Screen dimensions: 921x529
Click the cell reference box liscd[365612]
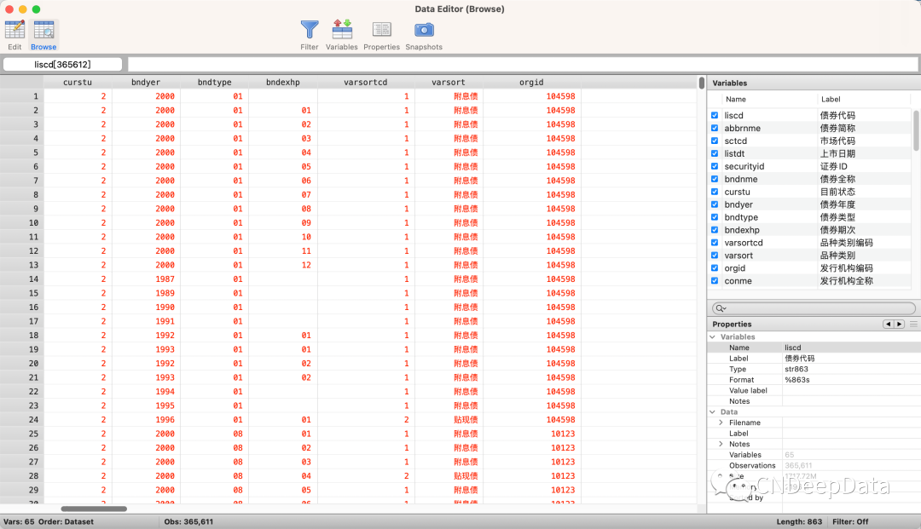pos(63,65)
